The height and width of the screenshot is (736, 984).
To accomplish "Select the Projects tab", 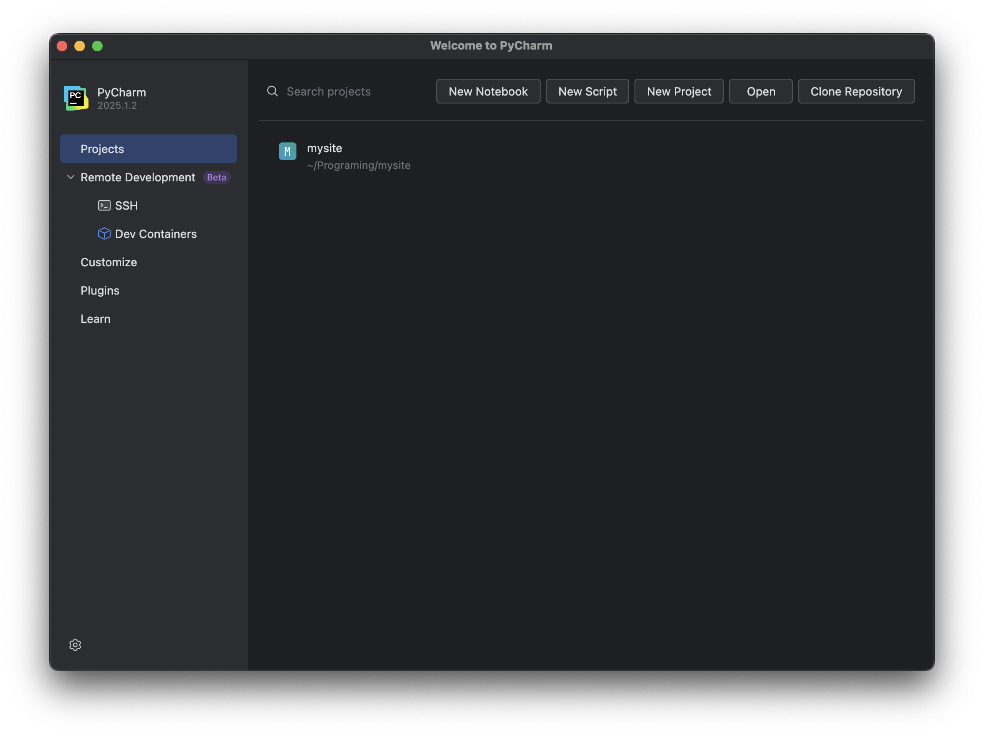I will click(148, 149).
